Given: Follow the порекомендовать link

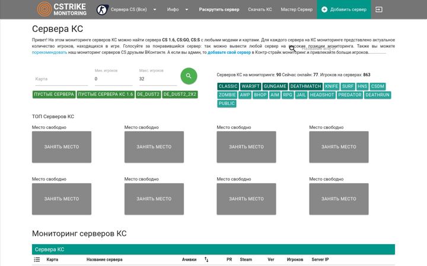Looking at the screenshot, I should [49, 53].
